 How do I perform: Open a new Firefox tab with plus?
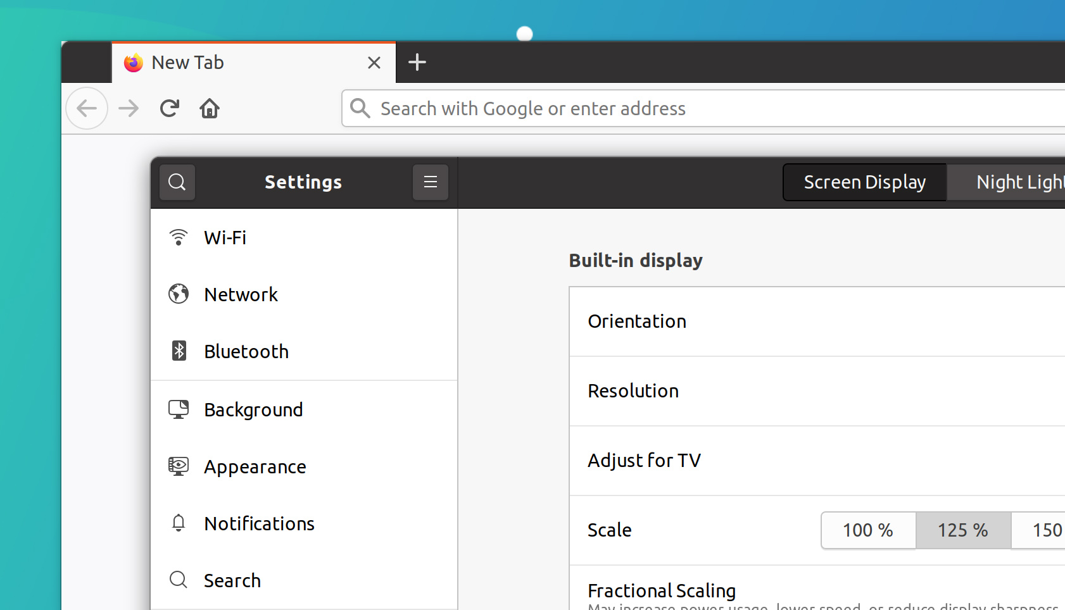pos(417,62)
